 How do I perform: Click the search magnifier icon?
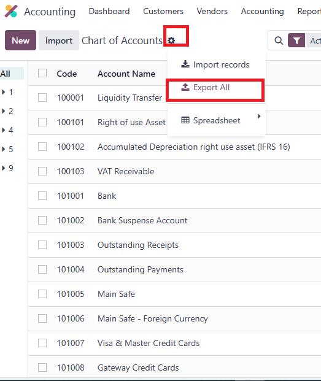pyautogui.click(x=279, y=40)
